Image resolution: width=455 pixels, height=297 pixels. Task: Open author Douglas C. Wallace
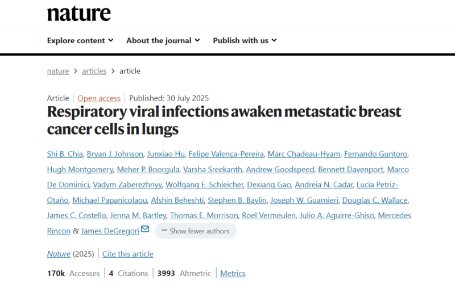[x=375, y=200]
